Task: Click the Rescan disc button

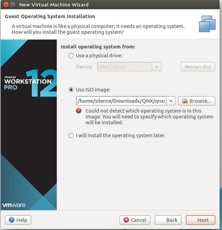Action: click(x=198, y=67)
